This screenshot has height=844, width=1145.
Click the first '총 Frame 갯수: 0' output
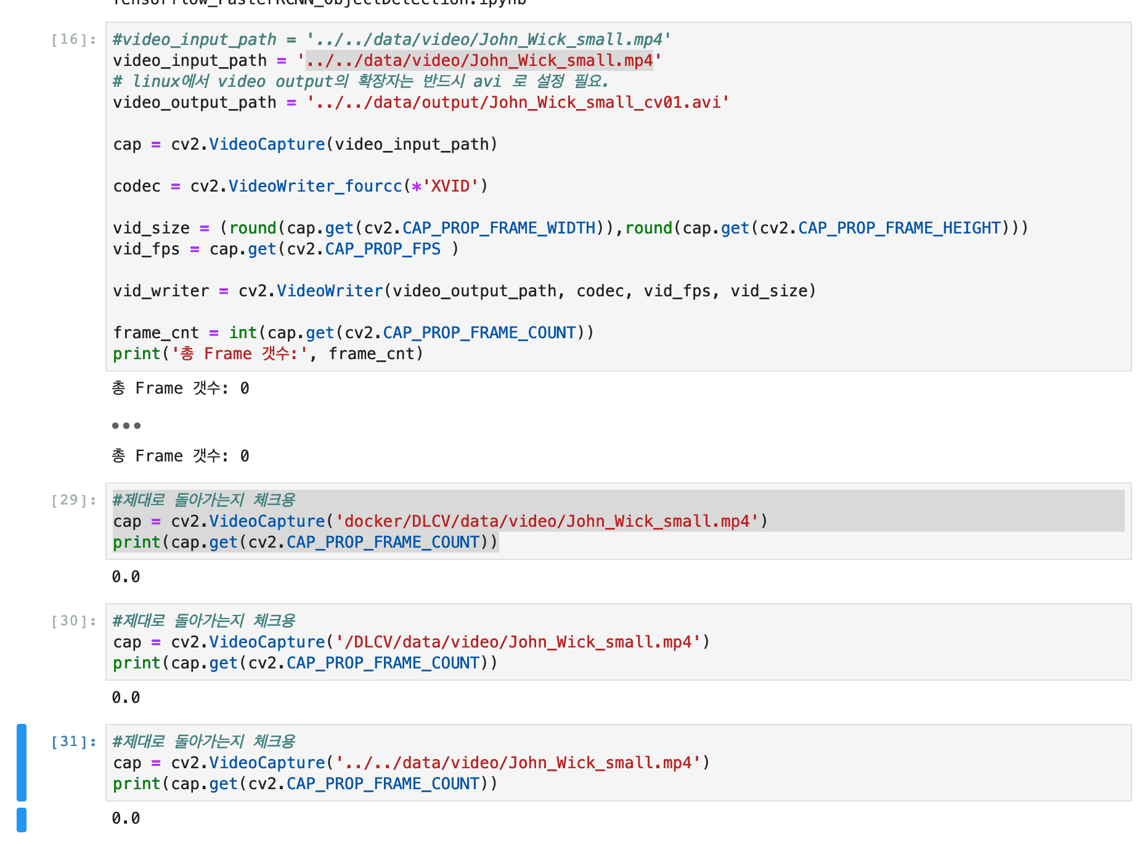[x=181, y=389]
